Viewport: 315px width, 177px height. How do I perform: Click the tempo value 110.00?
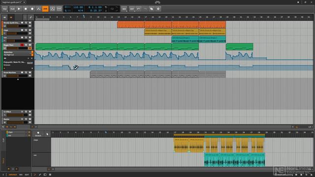(x=78, y=7)
